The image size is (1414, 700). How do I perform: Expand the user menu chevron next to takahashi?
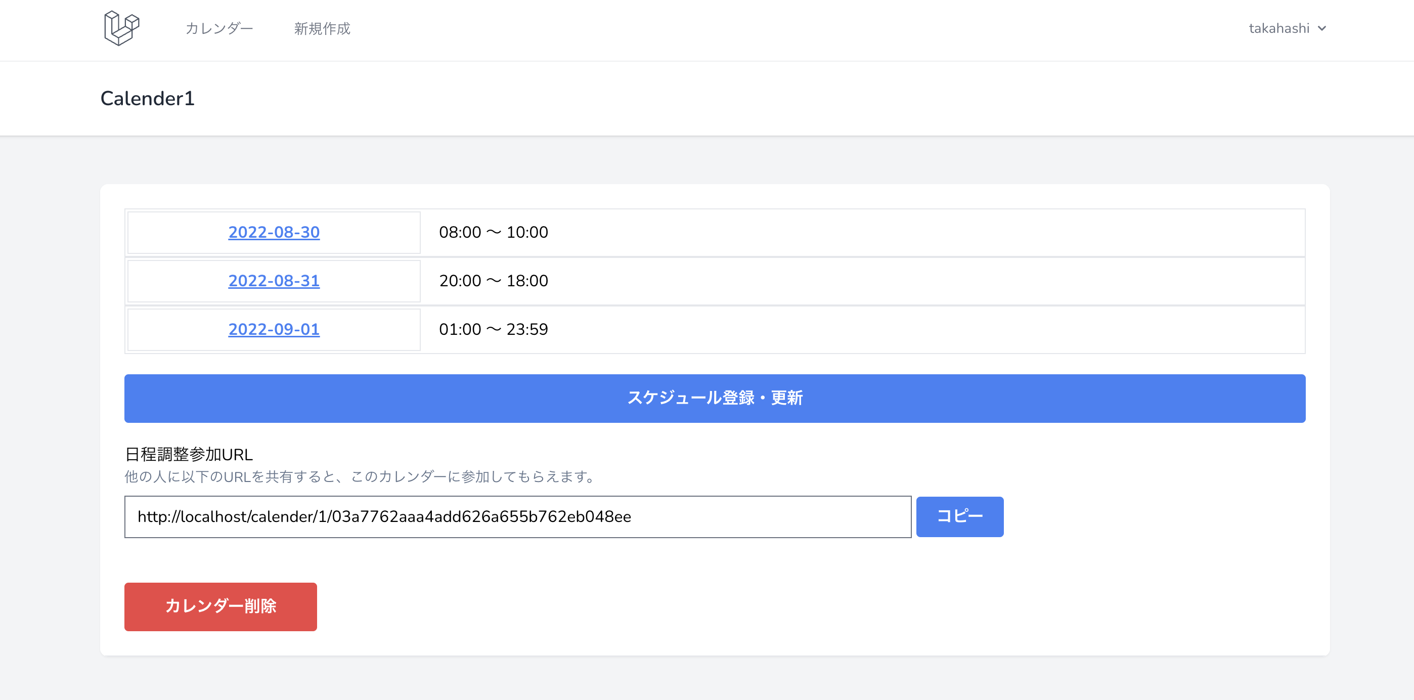tap(1322, 28)
